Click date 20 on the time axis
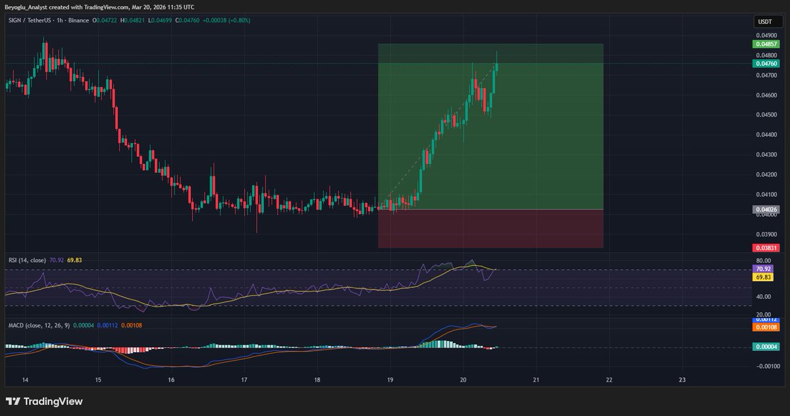 [x=463, y=380]
